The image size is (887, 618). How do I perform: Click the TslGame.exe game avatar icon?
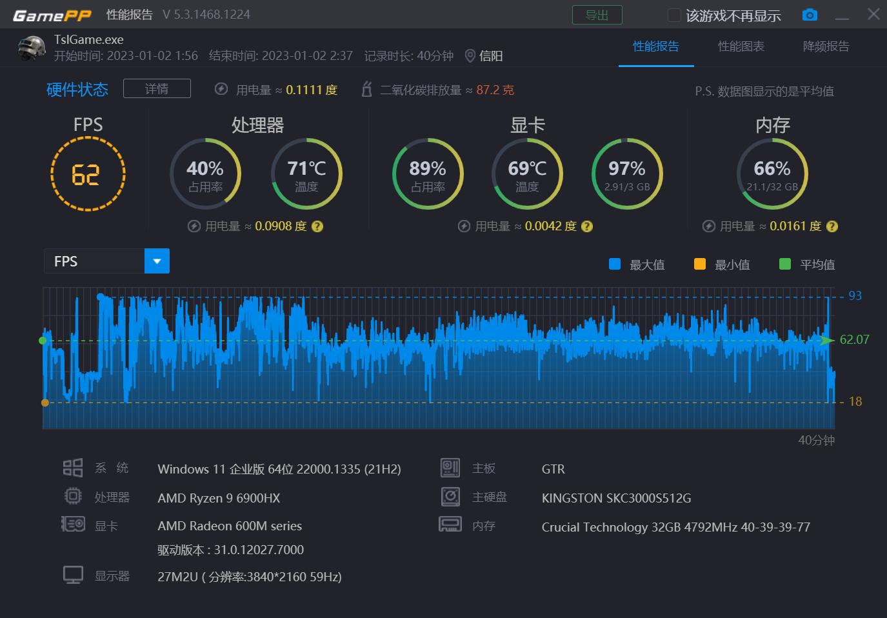coord(32,48)
